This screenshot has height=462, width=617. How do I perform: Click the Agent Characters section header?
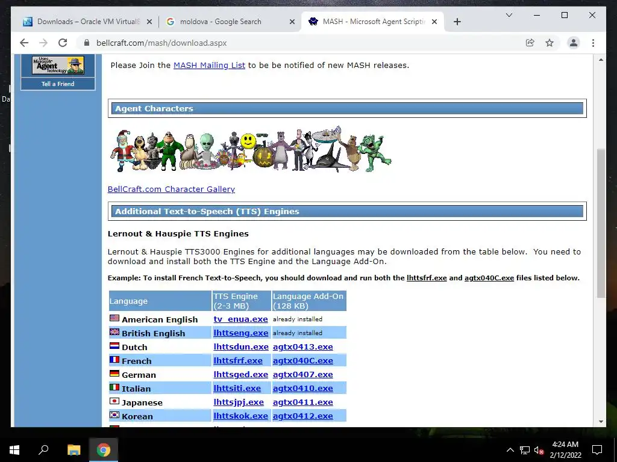pos(348,108)
